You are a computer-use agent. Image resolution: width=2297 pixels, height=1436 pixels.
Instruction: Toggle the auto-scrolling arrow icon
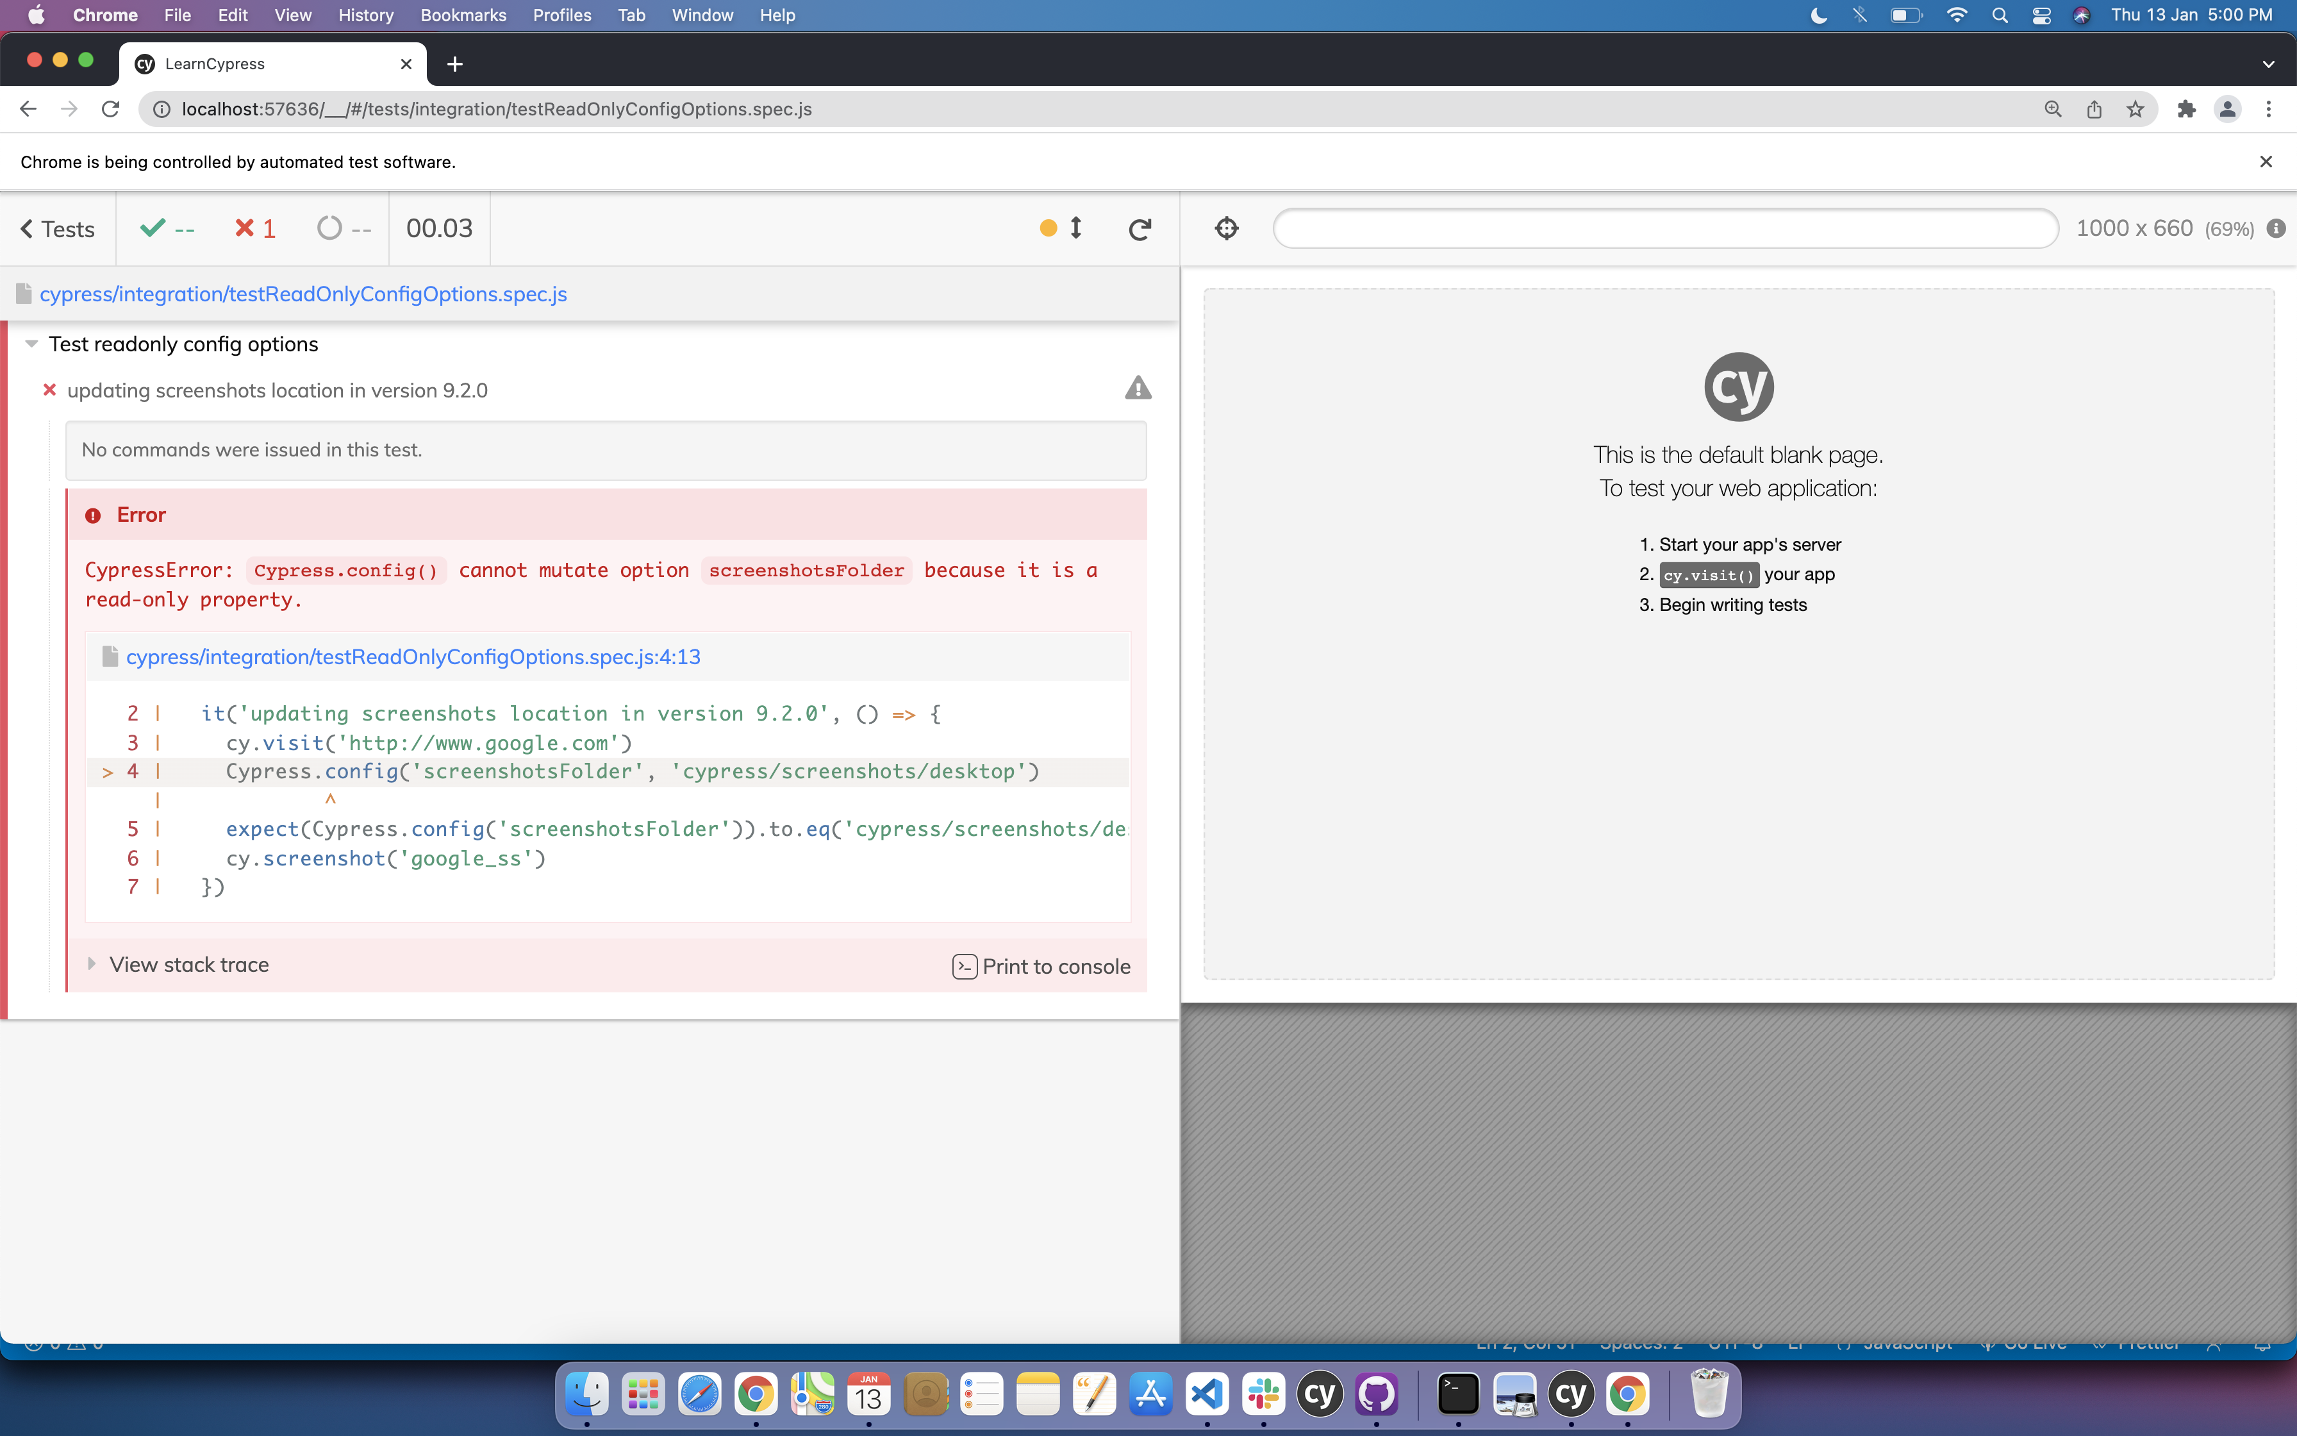click(x=1075, y=228)
